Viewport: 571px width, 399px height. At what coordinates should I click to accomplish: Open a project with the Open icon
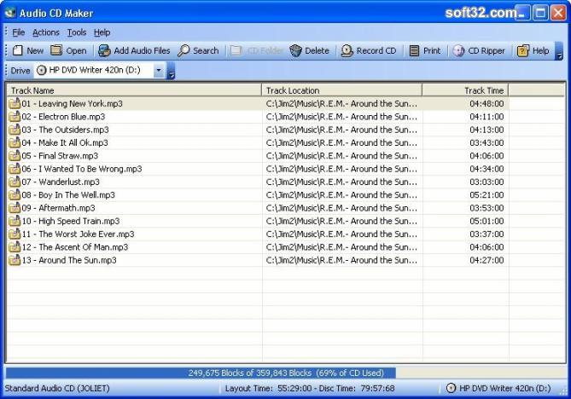point(56,50)
